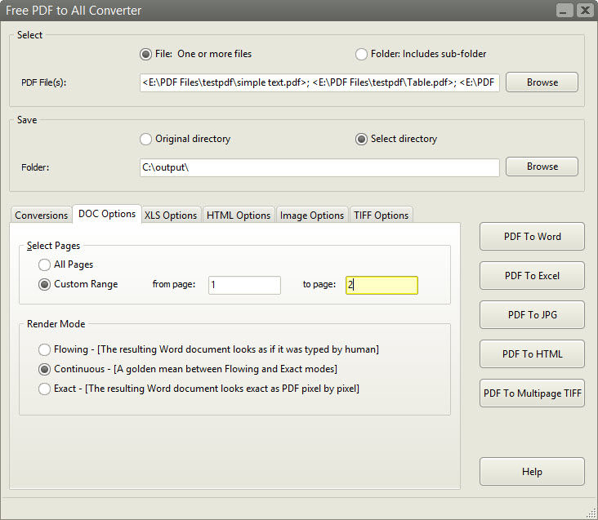Start the PDF To JPG conversion
This screenshot has height=520, width=598.
(532, 314)
